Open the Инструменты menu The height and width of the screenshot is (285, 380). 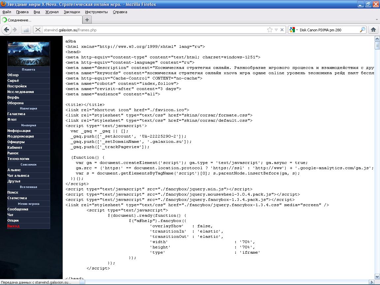tap(96, 12)
